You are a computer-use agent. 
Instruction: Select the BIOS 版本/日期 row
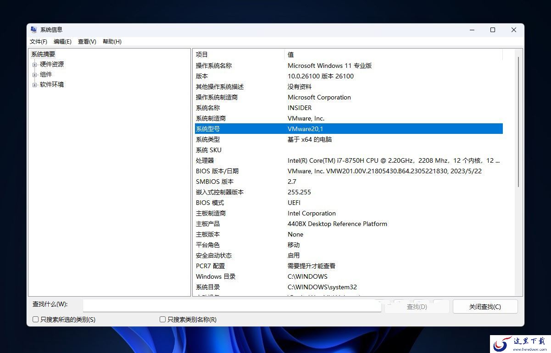click(x=349, y=171)
